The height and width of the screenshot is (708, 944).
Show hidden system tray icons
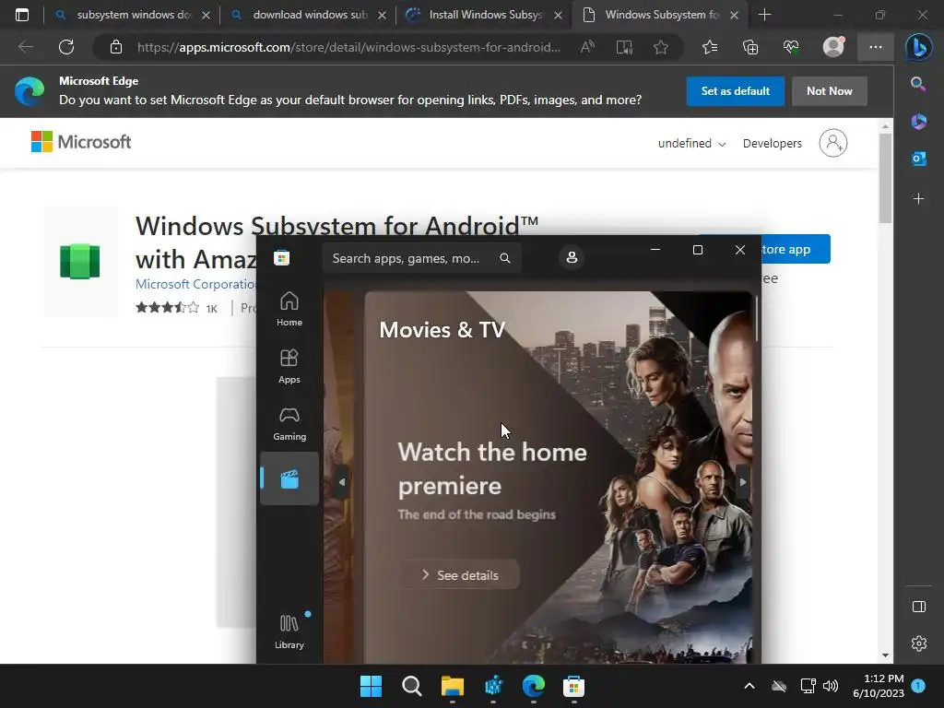[749, 686]
